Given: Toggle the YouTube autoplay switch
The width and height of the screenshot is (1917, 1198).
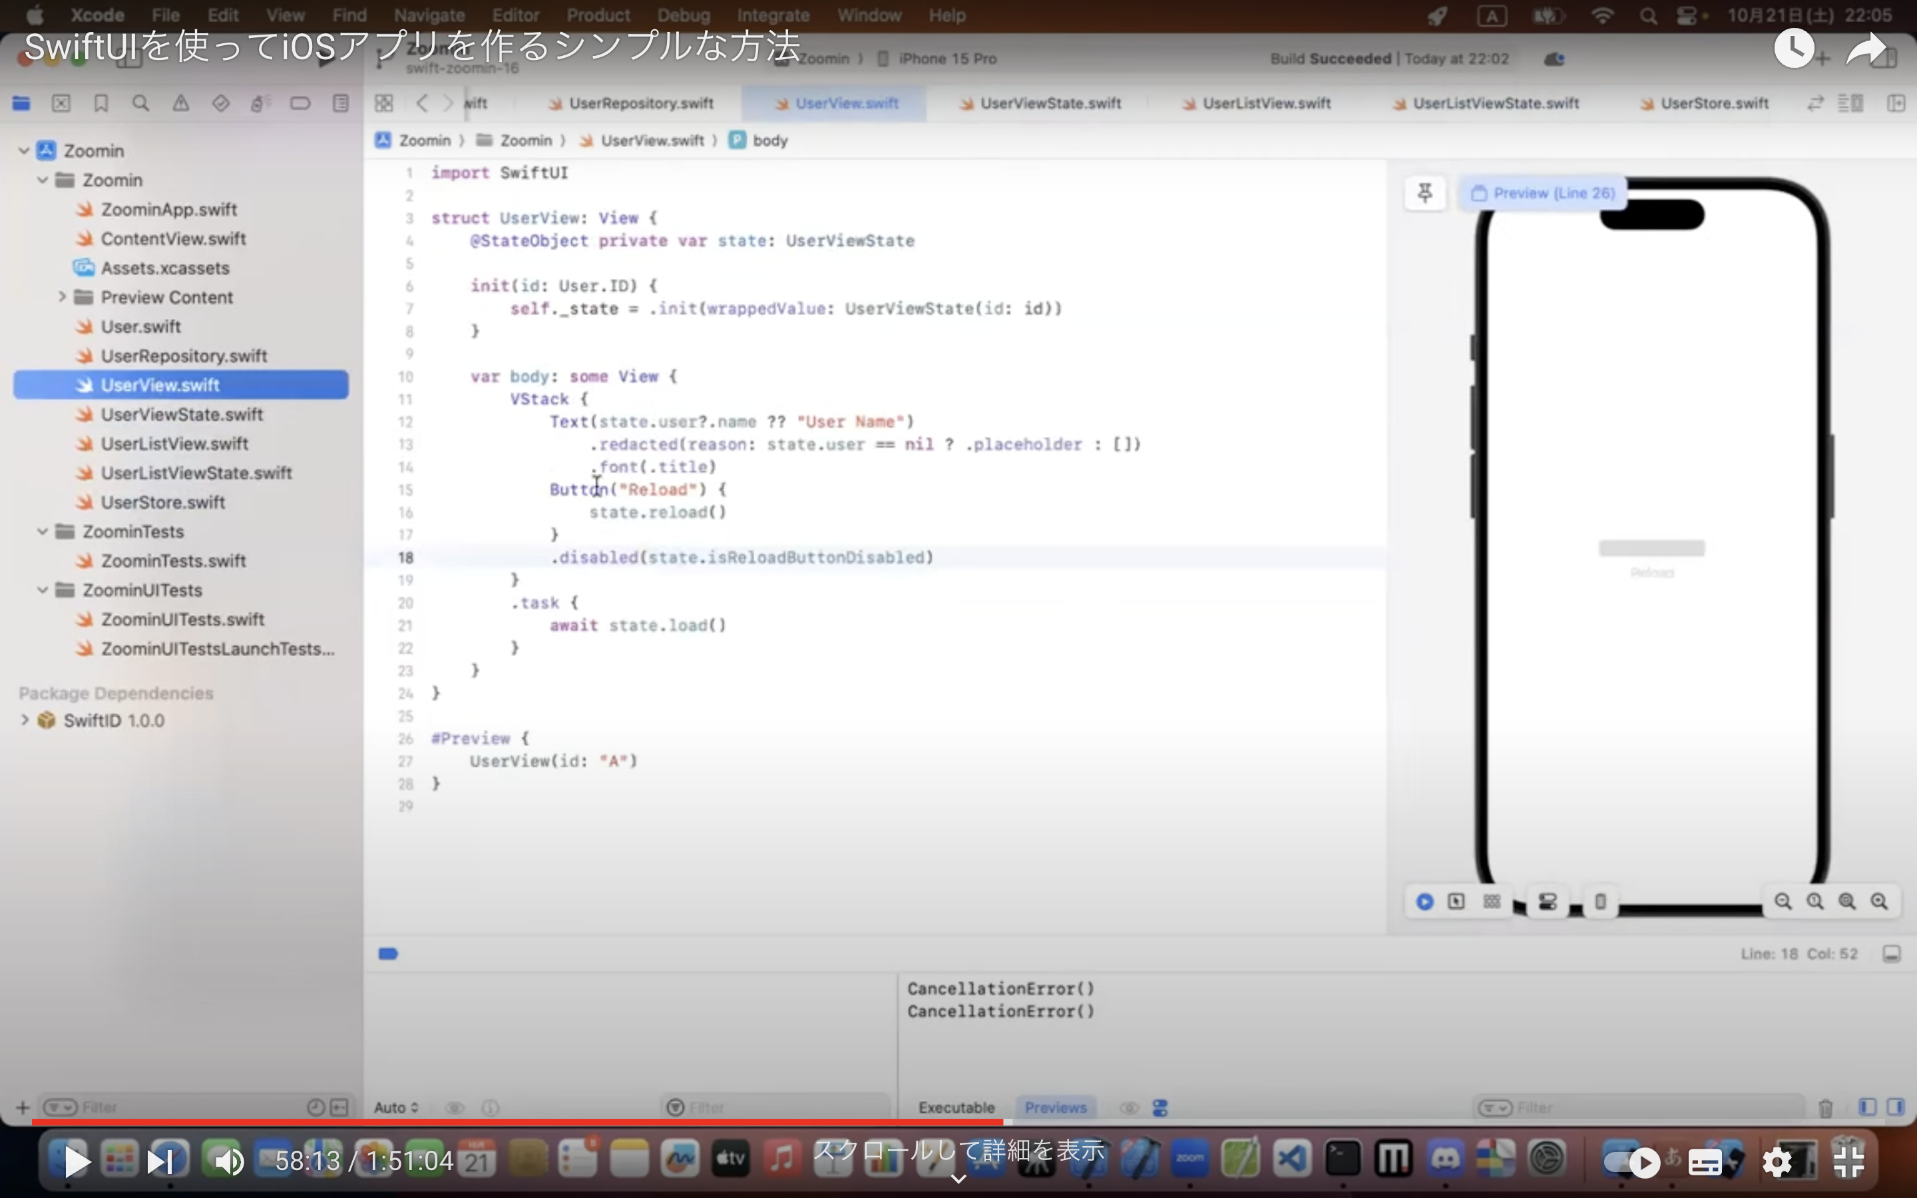Looking at the screenshot, I should click(1633, 1162).
